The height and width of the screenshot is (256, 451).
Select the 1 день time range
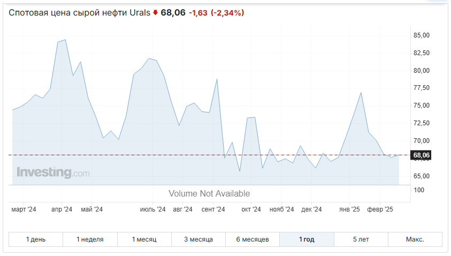pos(36,239)
